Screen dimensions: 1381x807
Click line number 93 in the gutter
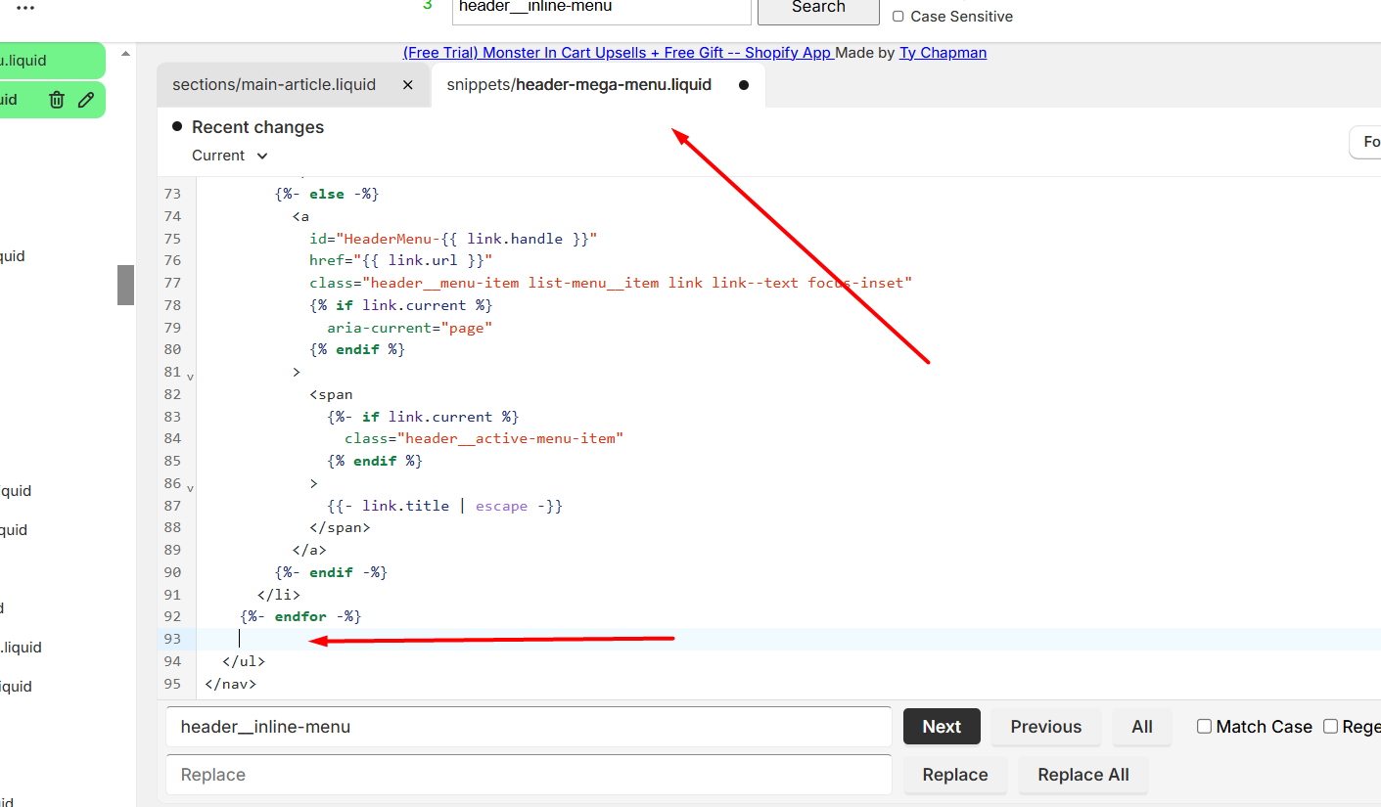172,639
